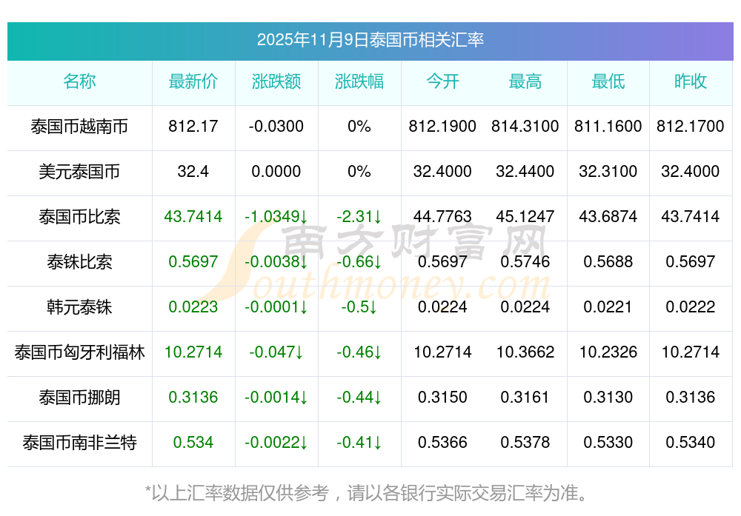Click low value 43.6874
741x516 pixels.
click(608, 217)
